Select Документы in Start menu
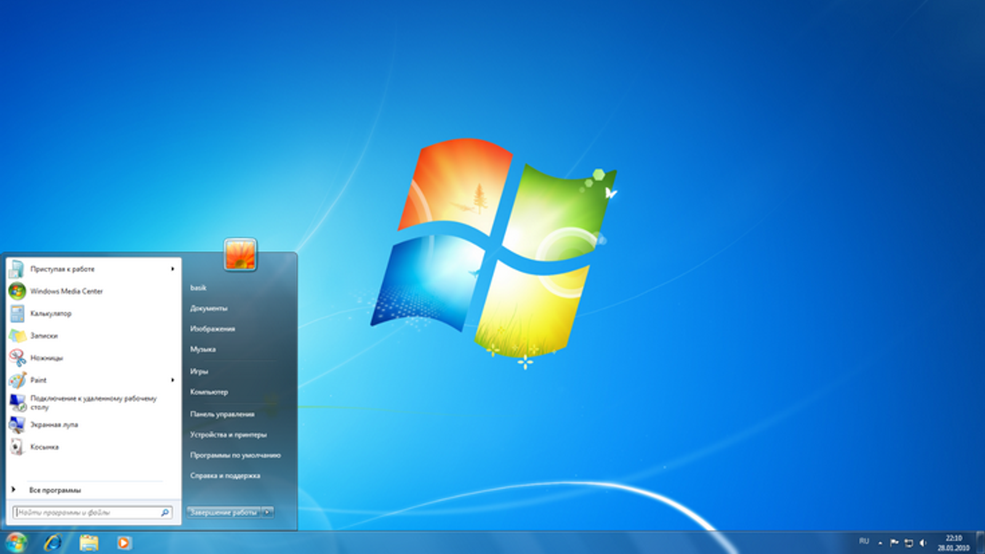Screen dimensions: 985x554 click(x=209, y=308)
